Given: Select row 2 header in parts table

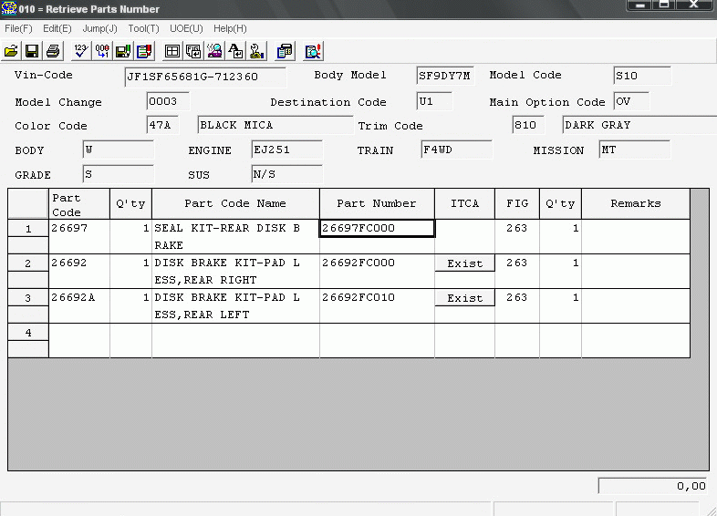Looking at the screenshot, I should point(27,263).
